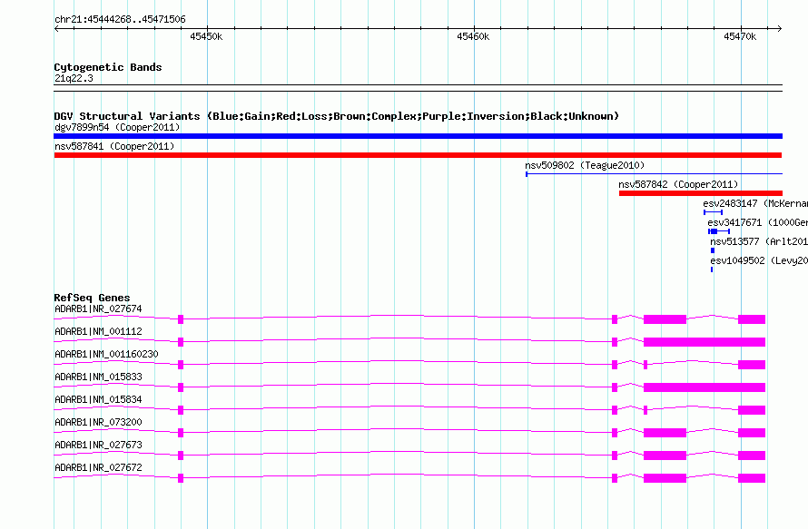Viewport: 808px width, 529px height.
Task: Click the ADARB1|NM_001160230 transcript label
Action: 106,355
